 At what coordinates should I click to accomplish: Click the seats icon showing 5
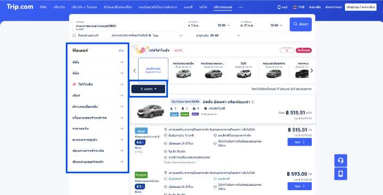point(172,108)
